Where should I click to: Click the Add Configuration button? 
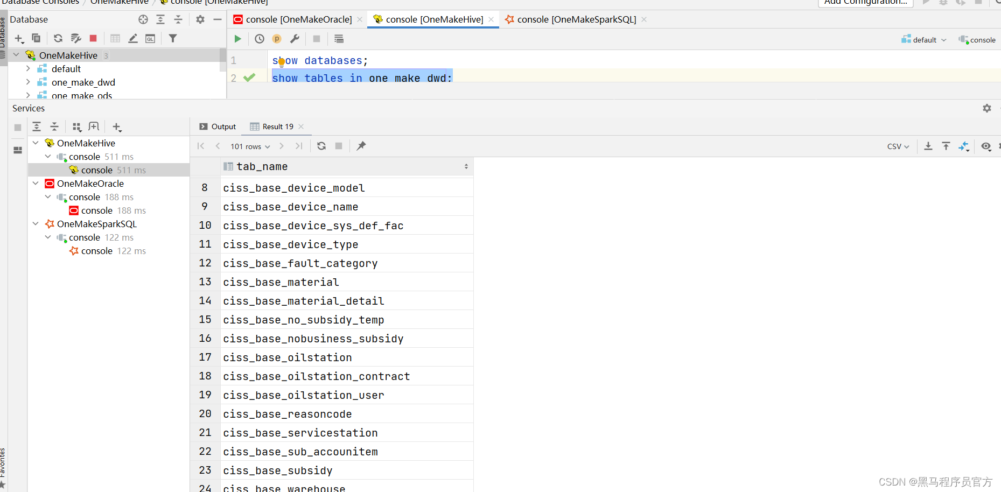coord(865,3)
